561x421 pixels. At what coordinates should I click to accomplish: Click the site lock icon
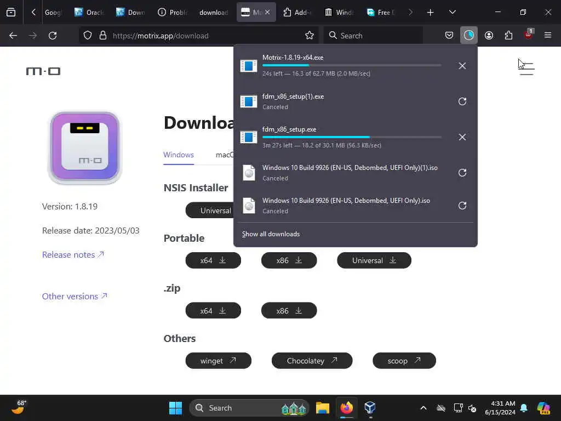(x=103, y=36)
